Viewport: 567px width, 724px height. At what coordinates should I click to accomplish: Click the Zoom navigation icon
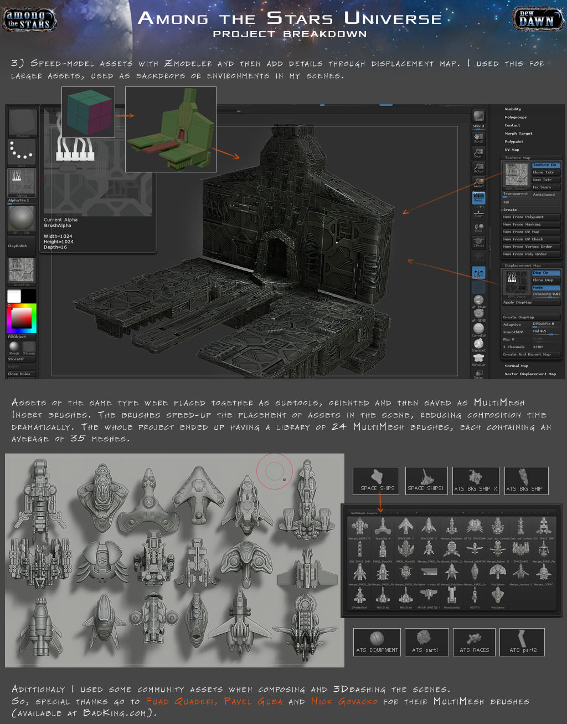click(478, 152)
